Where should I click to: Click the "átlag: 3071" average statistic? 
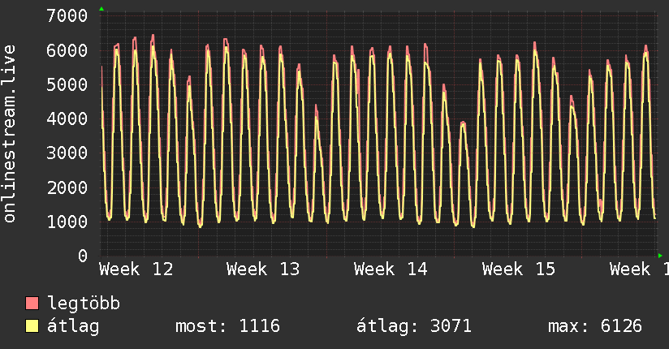414,326
